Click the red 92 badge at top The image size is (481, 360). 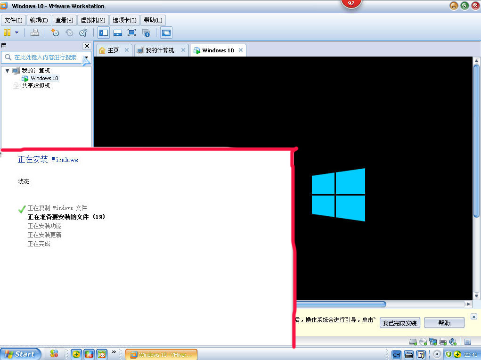(351, 4)
